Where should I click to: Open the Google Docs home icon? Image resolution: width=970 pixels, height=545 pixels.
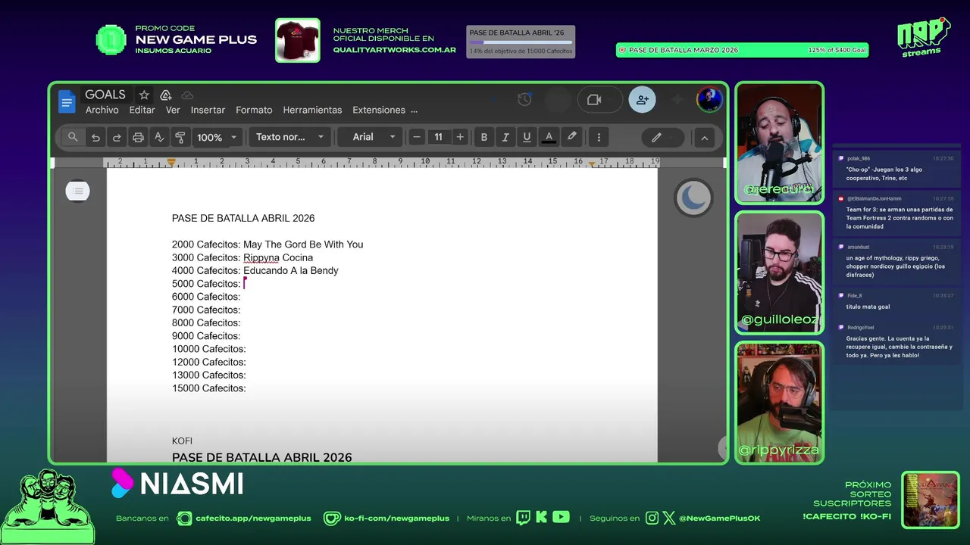point(67,101)
